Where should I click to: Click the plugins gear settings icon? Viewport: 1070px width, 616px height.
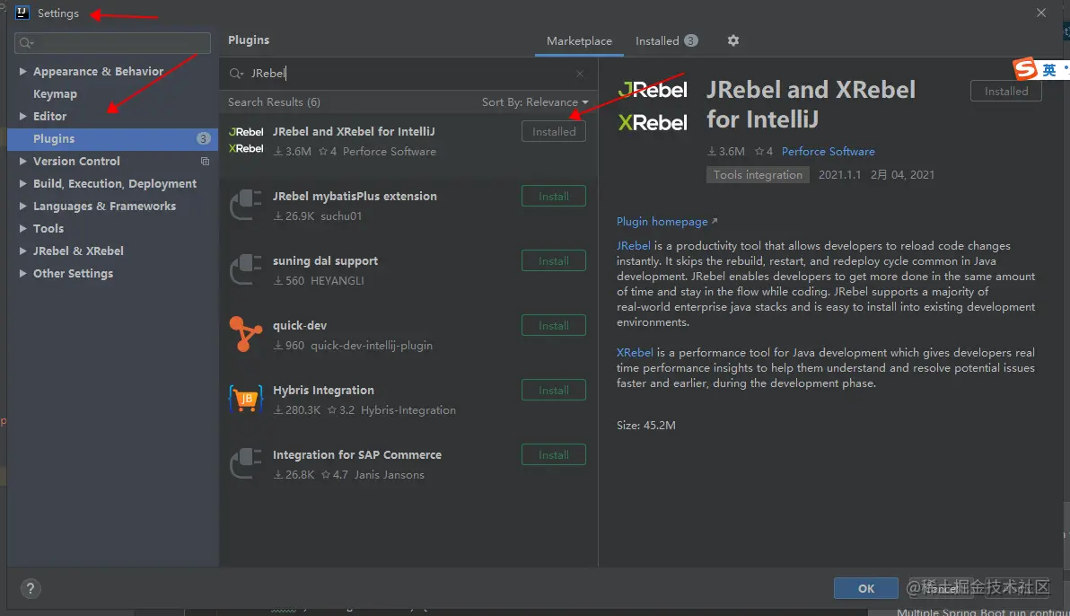733,40
